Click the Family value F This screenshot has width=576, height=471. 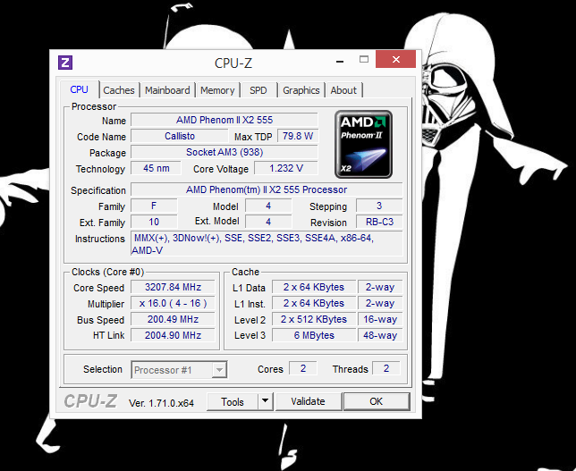coord(154,206)
